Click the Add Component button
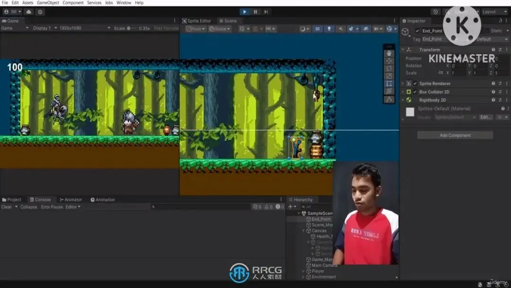The image size is (511, 288). pyautogui.click(x=455, y=135)
